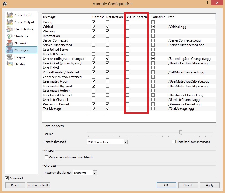Click the Console column header
Image resolution: width=225 pixels, height=193 pixels.
(x=98, y=17)
